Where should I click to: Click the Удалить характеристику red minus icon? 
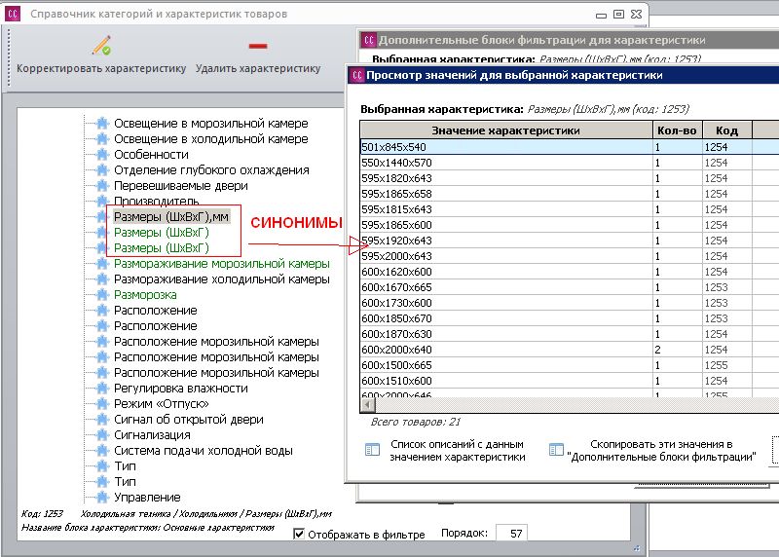click(x=258, y=46)
